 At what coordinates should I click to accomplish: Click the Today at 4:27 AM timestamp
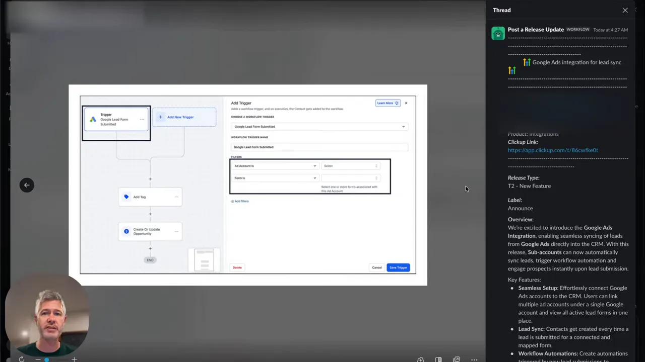pyautogui.click(x=610, y=30)
